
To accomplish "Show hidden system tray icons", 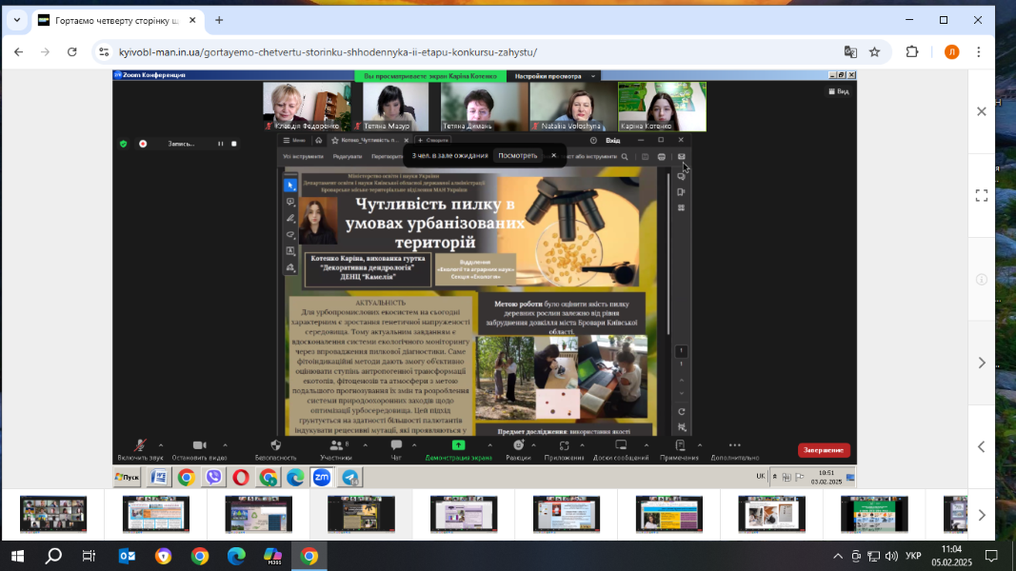I will 838,556.
